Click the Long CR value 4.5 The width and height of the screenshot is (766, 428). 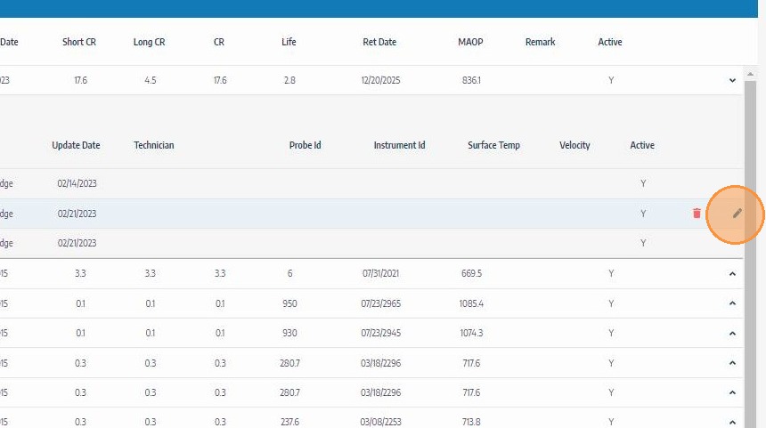(x=150, y=80)
